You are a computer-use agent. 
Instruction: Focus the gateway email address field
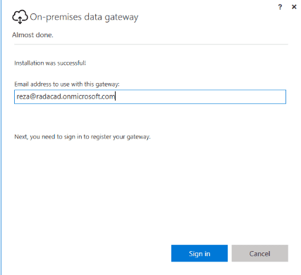tap(150, 96)
